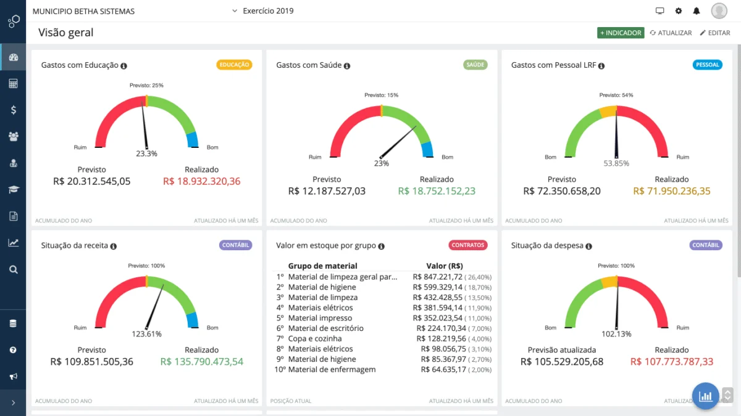741x416 pixels.
Task: Click the ATUALIZAR button
Action: 671,33
